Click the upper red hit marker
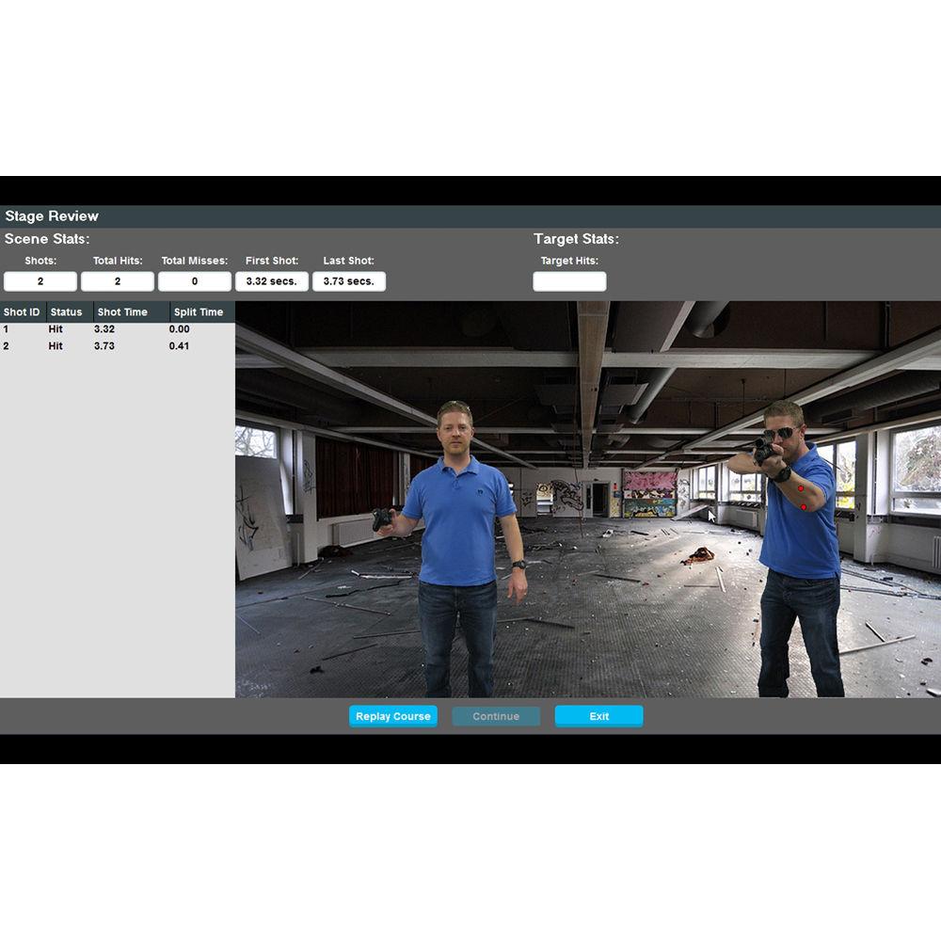 tap(801, 488)
